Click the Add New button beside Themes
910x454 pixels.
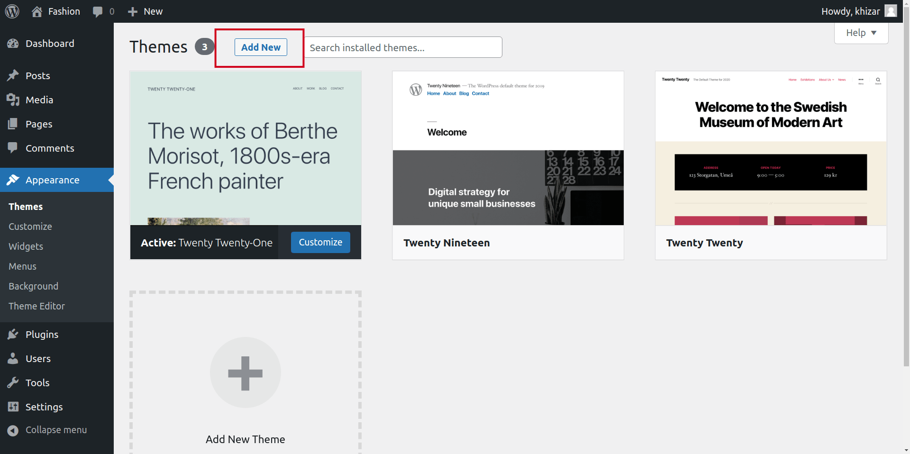[261, 47]
